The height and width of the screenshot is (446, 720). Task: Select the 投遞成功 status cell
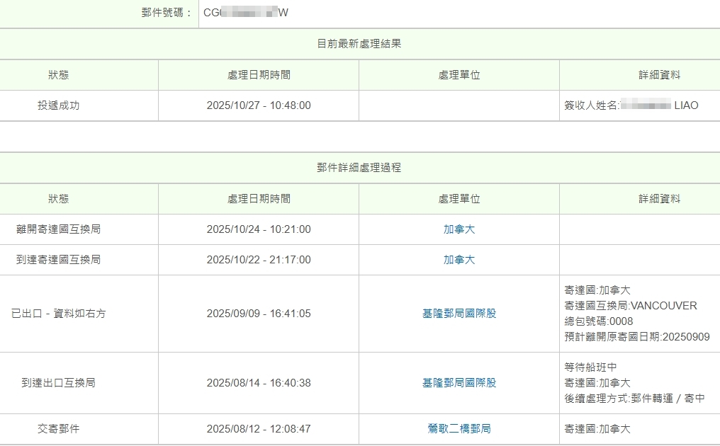59,105
